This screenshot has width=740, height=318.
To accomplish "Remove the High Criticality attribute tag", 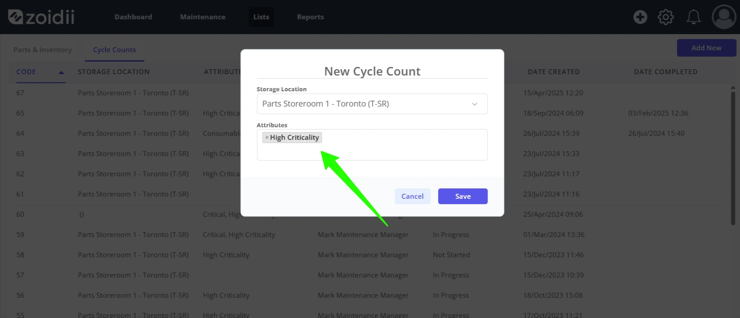I will [267, 138].
